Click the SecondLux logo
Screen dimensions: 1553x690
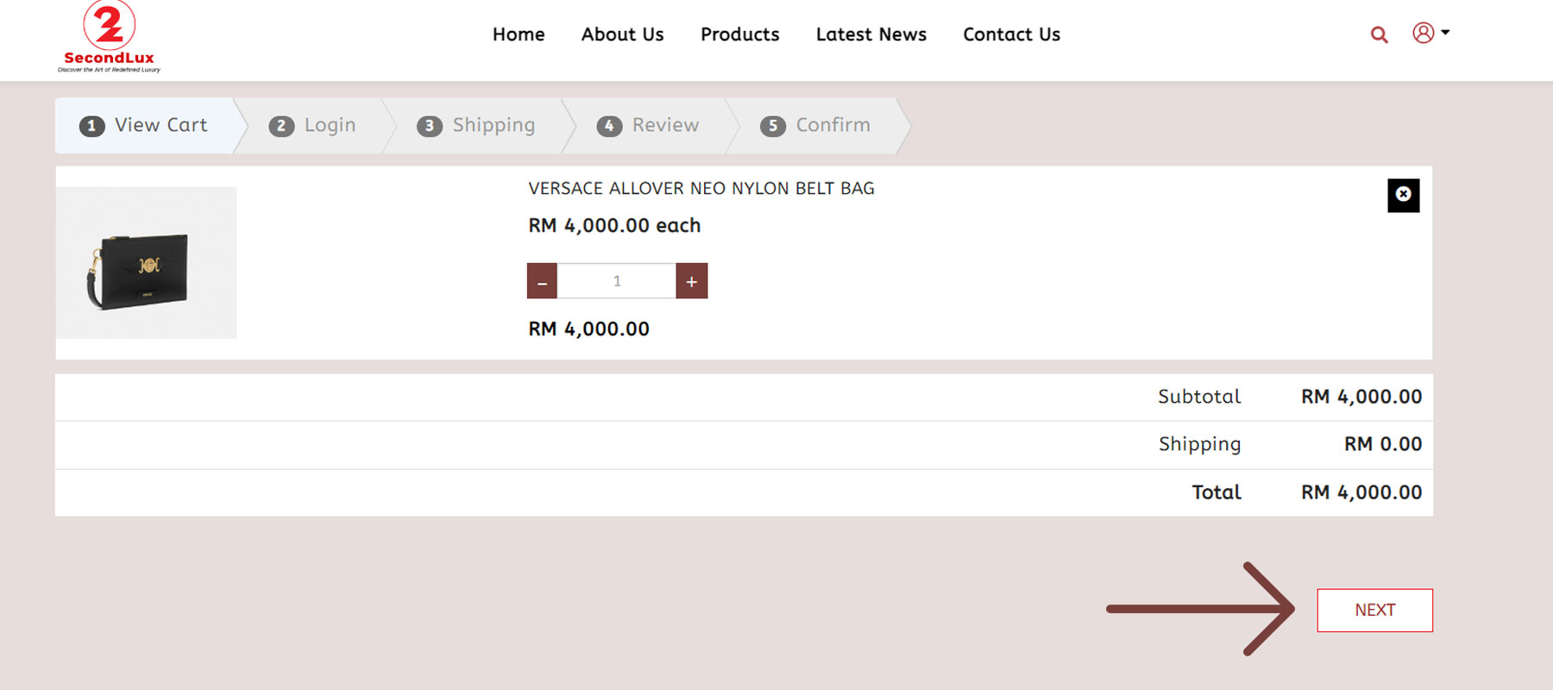pyautogui.click(x=109, y=37)
